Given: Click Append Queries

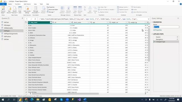Looking at the screenshot, I should coord(123,10).
